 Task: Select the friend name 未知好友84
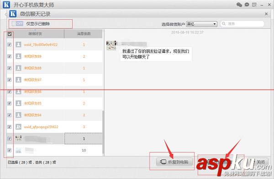[x=32, y=115]
